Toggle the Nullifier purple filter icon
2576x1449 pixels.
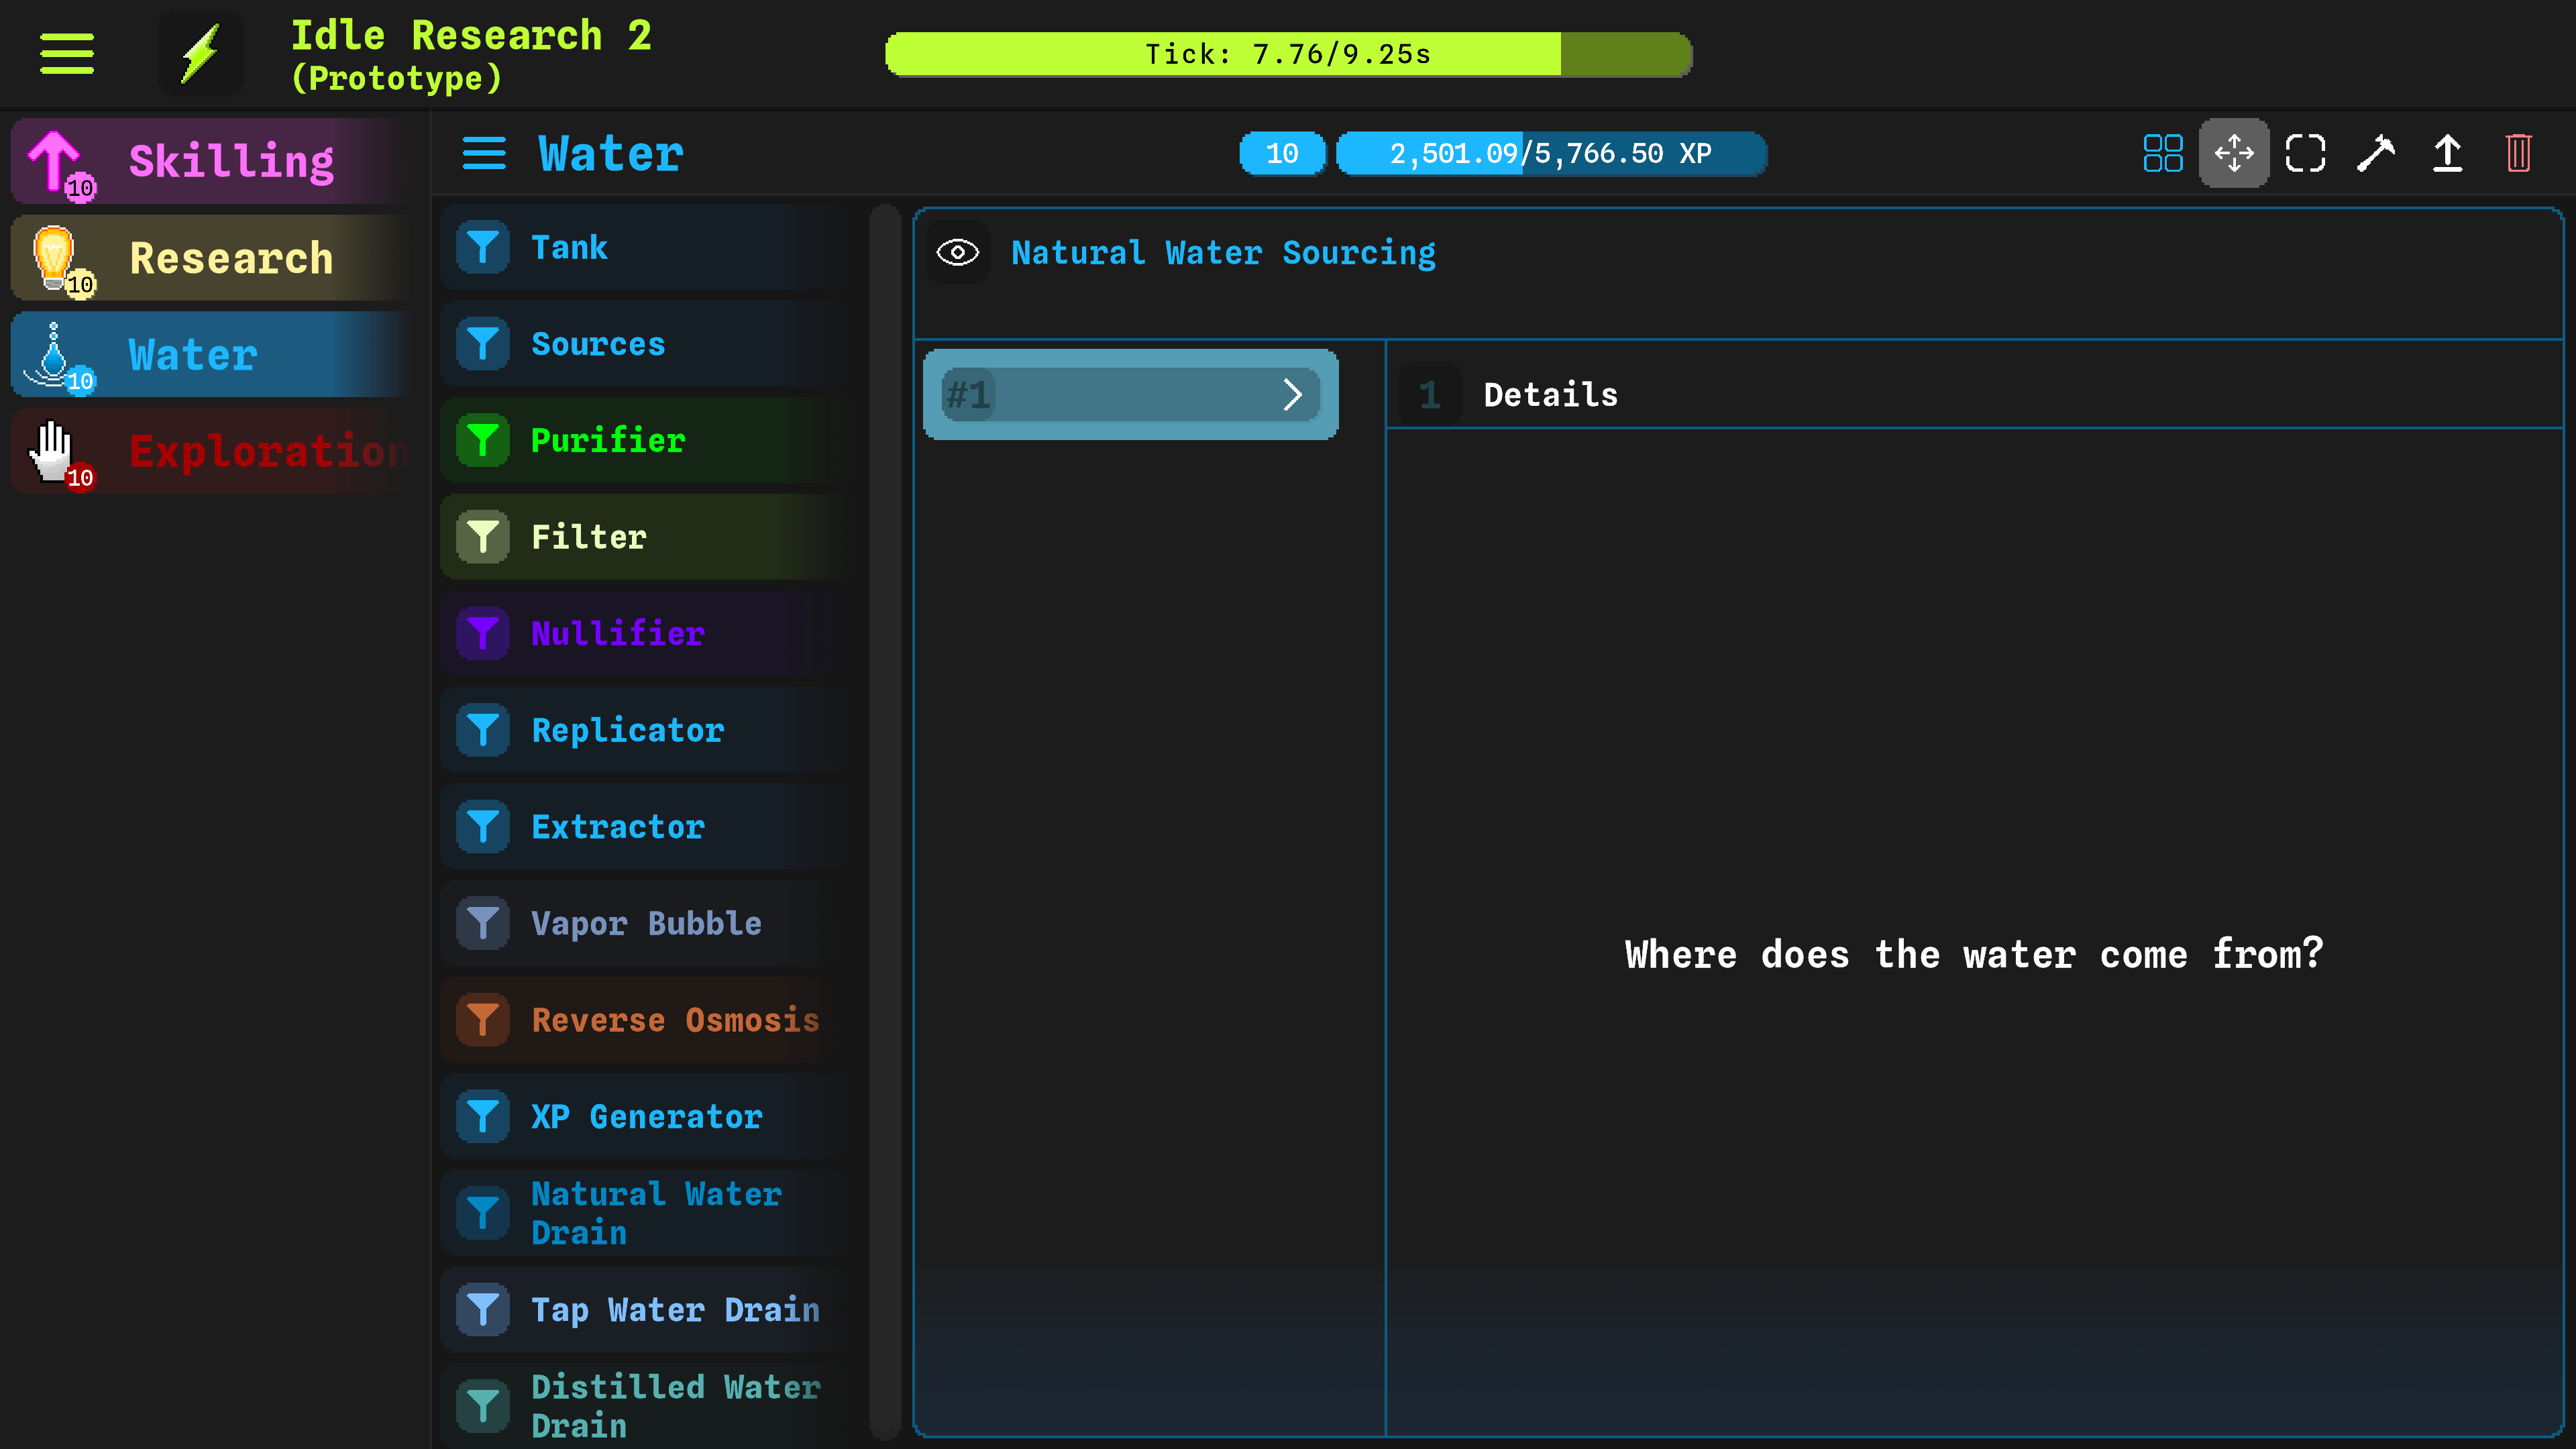coord(483,633)
